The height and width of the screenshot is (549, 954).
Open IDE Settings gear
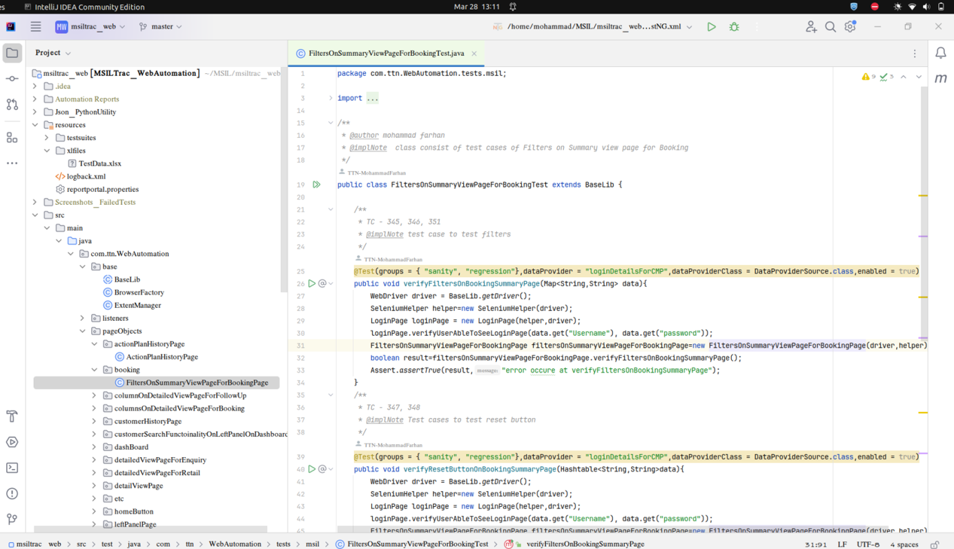(850, 26)
